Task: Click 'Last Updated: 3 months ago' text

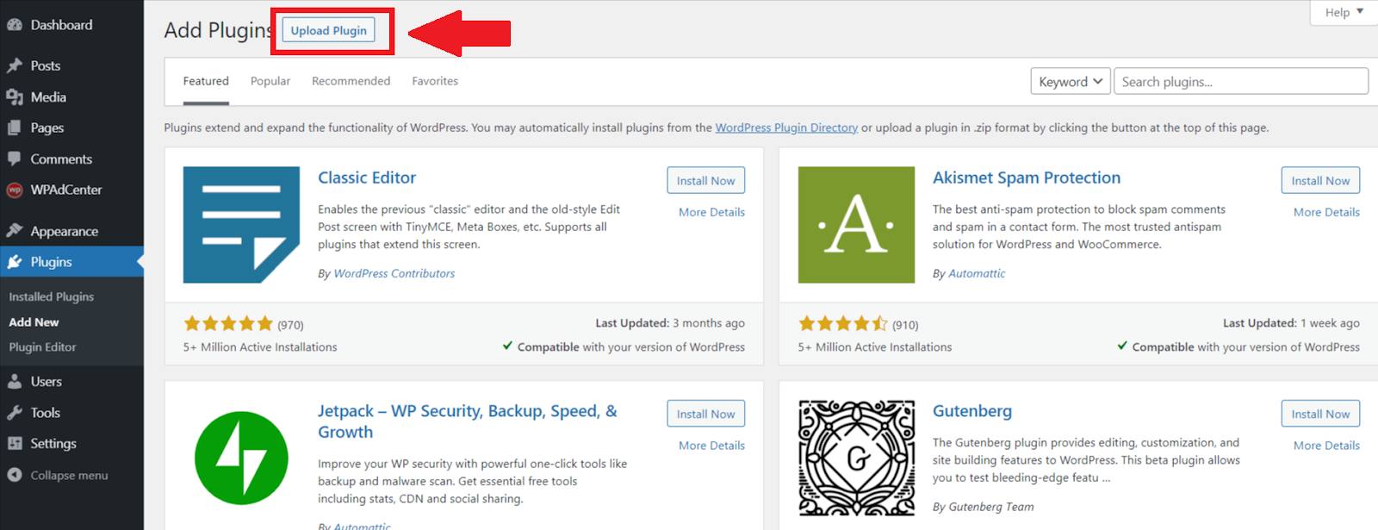Action: pyautogui.click(x=670, y=323)
